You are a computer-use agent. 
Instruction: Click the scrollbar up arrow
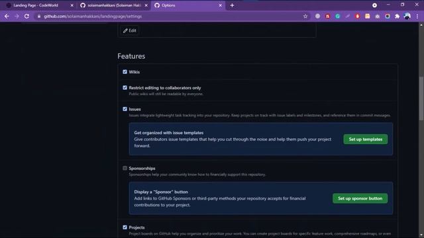click(421, 25)
